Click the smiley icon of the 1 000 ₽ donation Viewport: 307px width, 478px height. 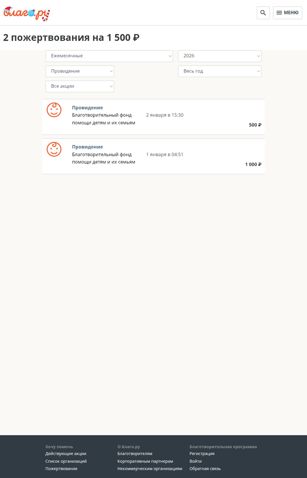(54, 149)
